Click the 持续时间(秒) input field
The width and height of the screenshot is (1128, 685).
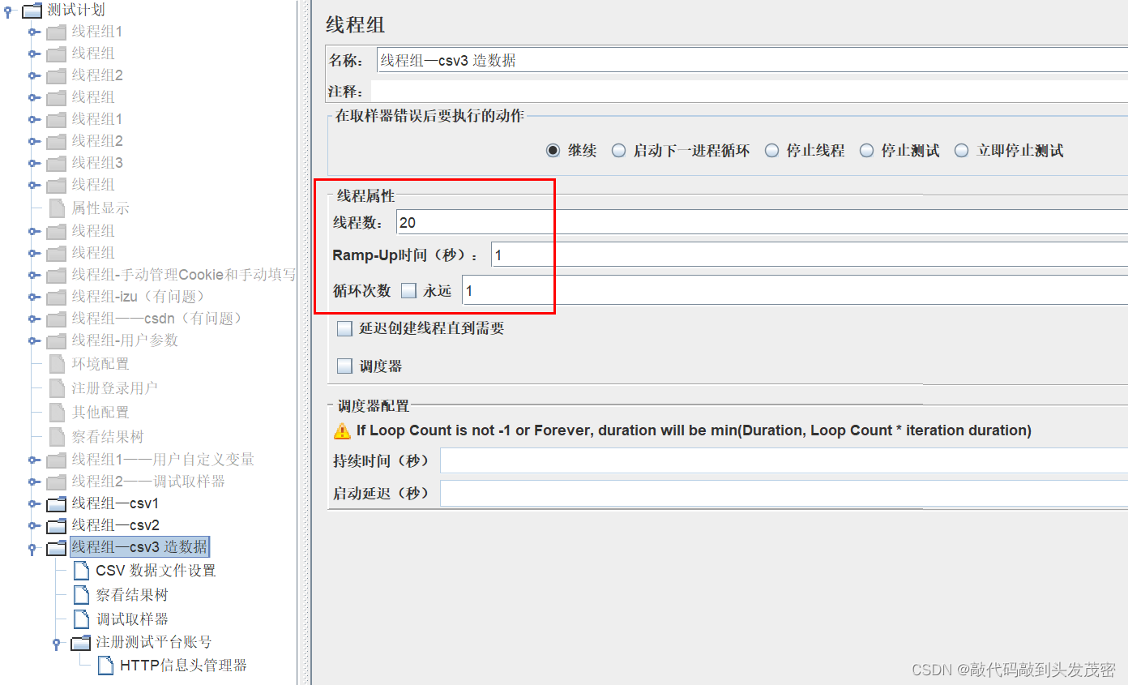[x=784, y=460]
